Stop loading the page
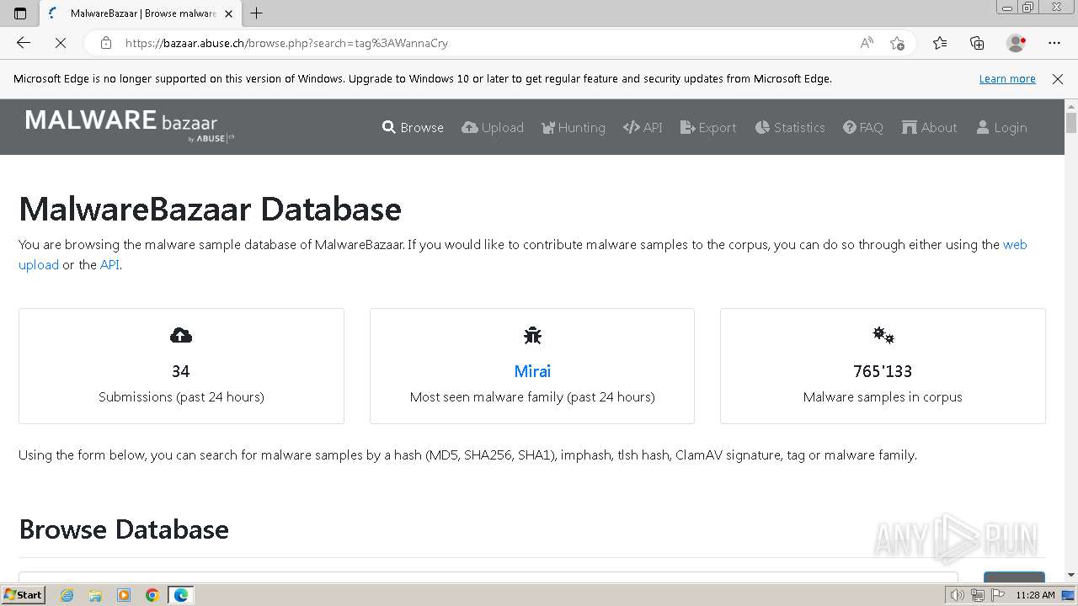Viewport: 1078px width, 606px height. coord(60,43)
